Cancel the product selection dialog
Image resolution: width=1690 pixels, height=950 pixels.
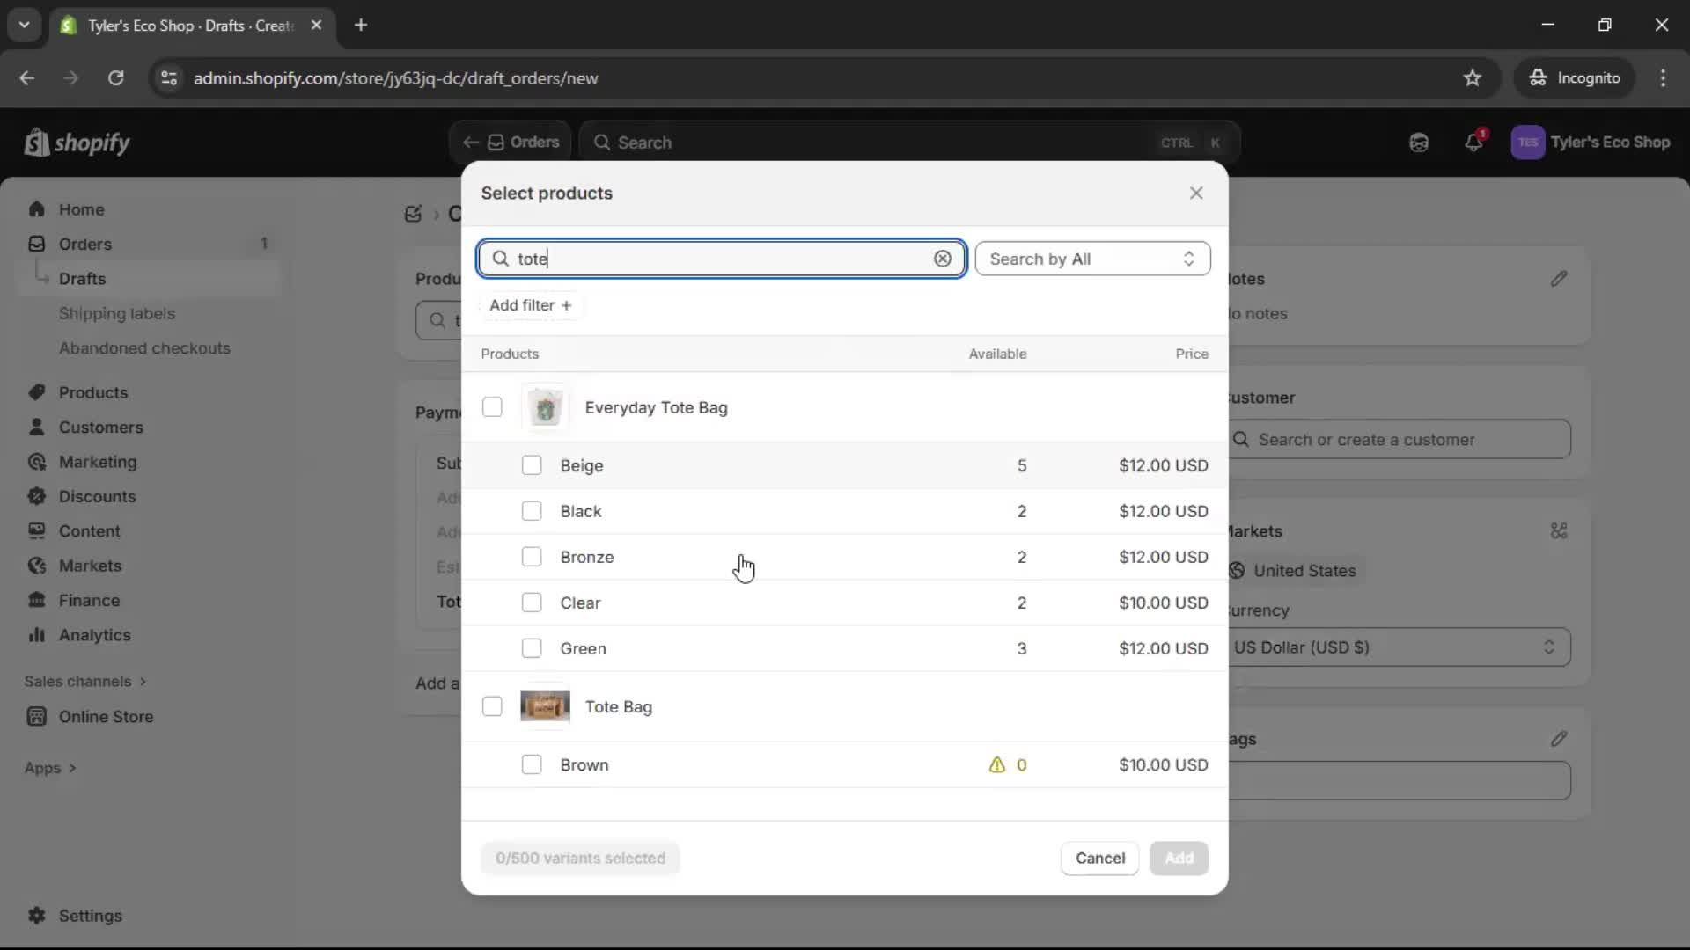pos(1098,858)
